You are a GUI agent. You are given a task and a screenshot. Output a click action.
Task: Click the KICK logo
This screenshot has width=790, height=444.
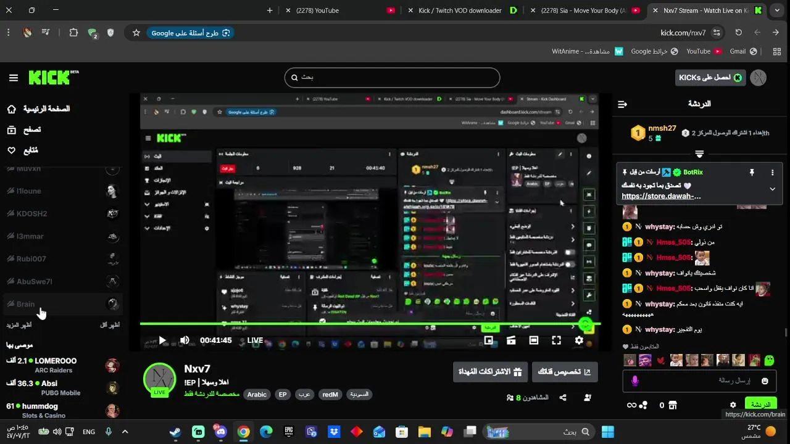[x=53, y=77]
